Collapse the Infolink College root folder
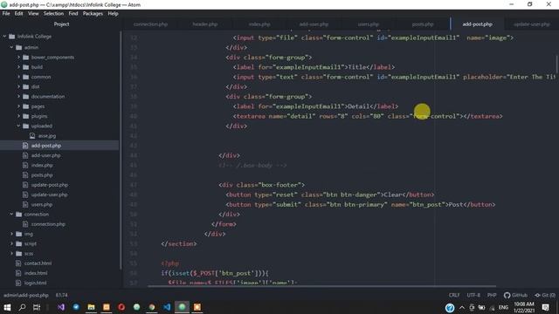The width and height of the screenshot is (559, 314). pos(5,37)
